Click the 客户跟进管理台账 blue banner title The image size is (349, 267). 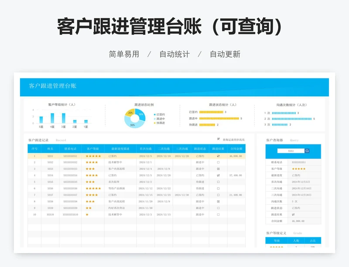[52, 86]
